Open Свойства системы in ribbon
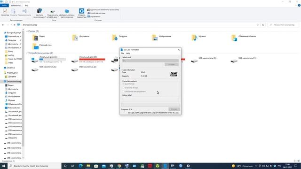The height and width of the screenshot is (169, 301). (x=96, y=13)
